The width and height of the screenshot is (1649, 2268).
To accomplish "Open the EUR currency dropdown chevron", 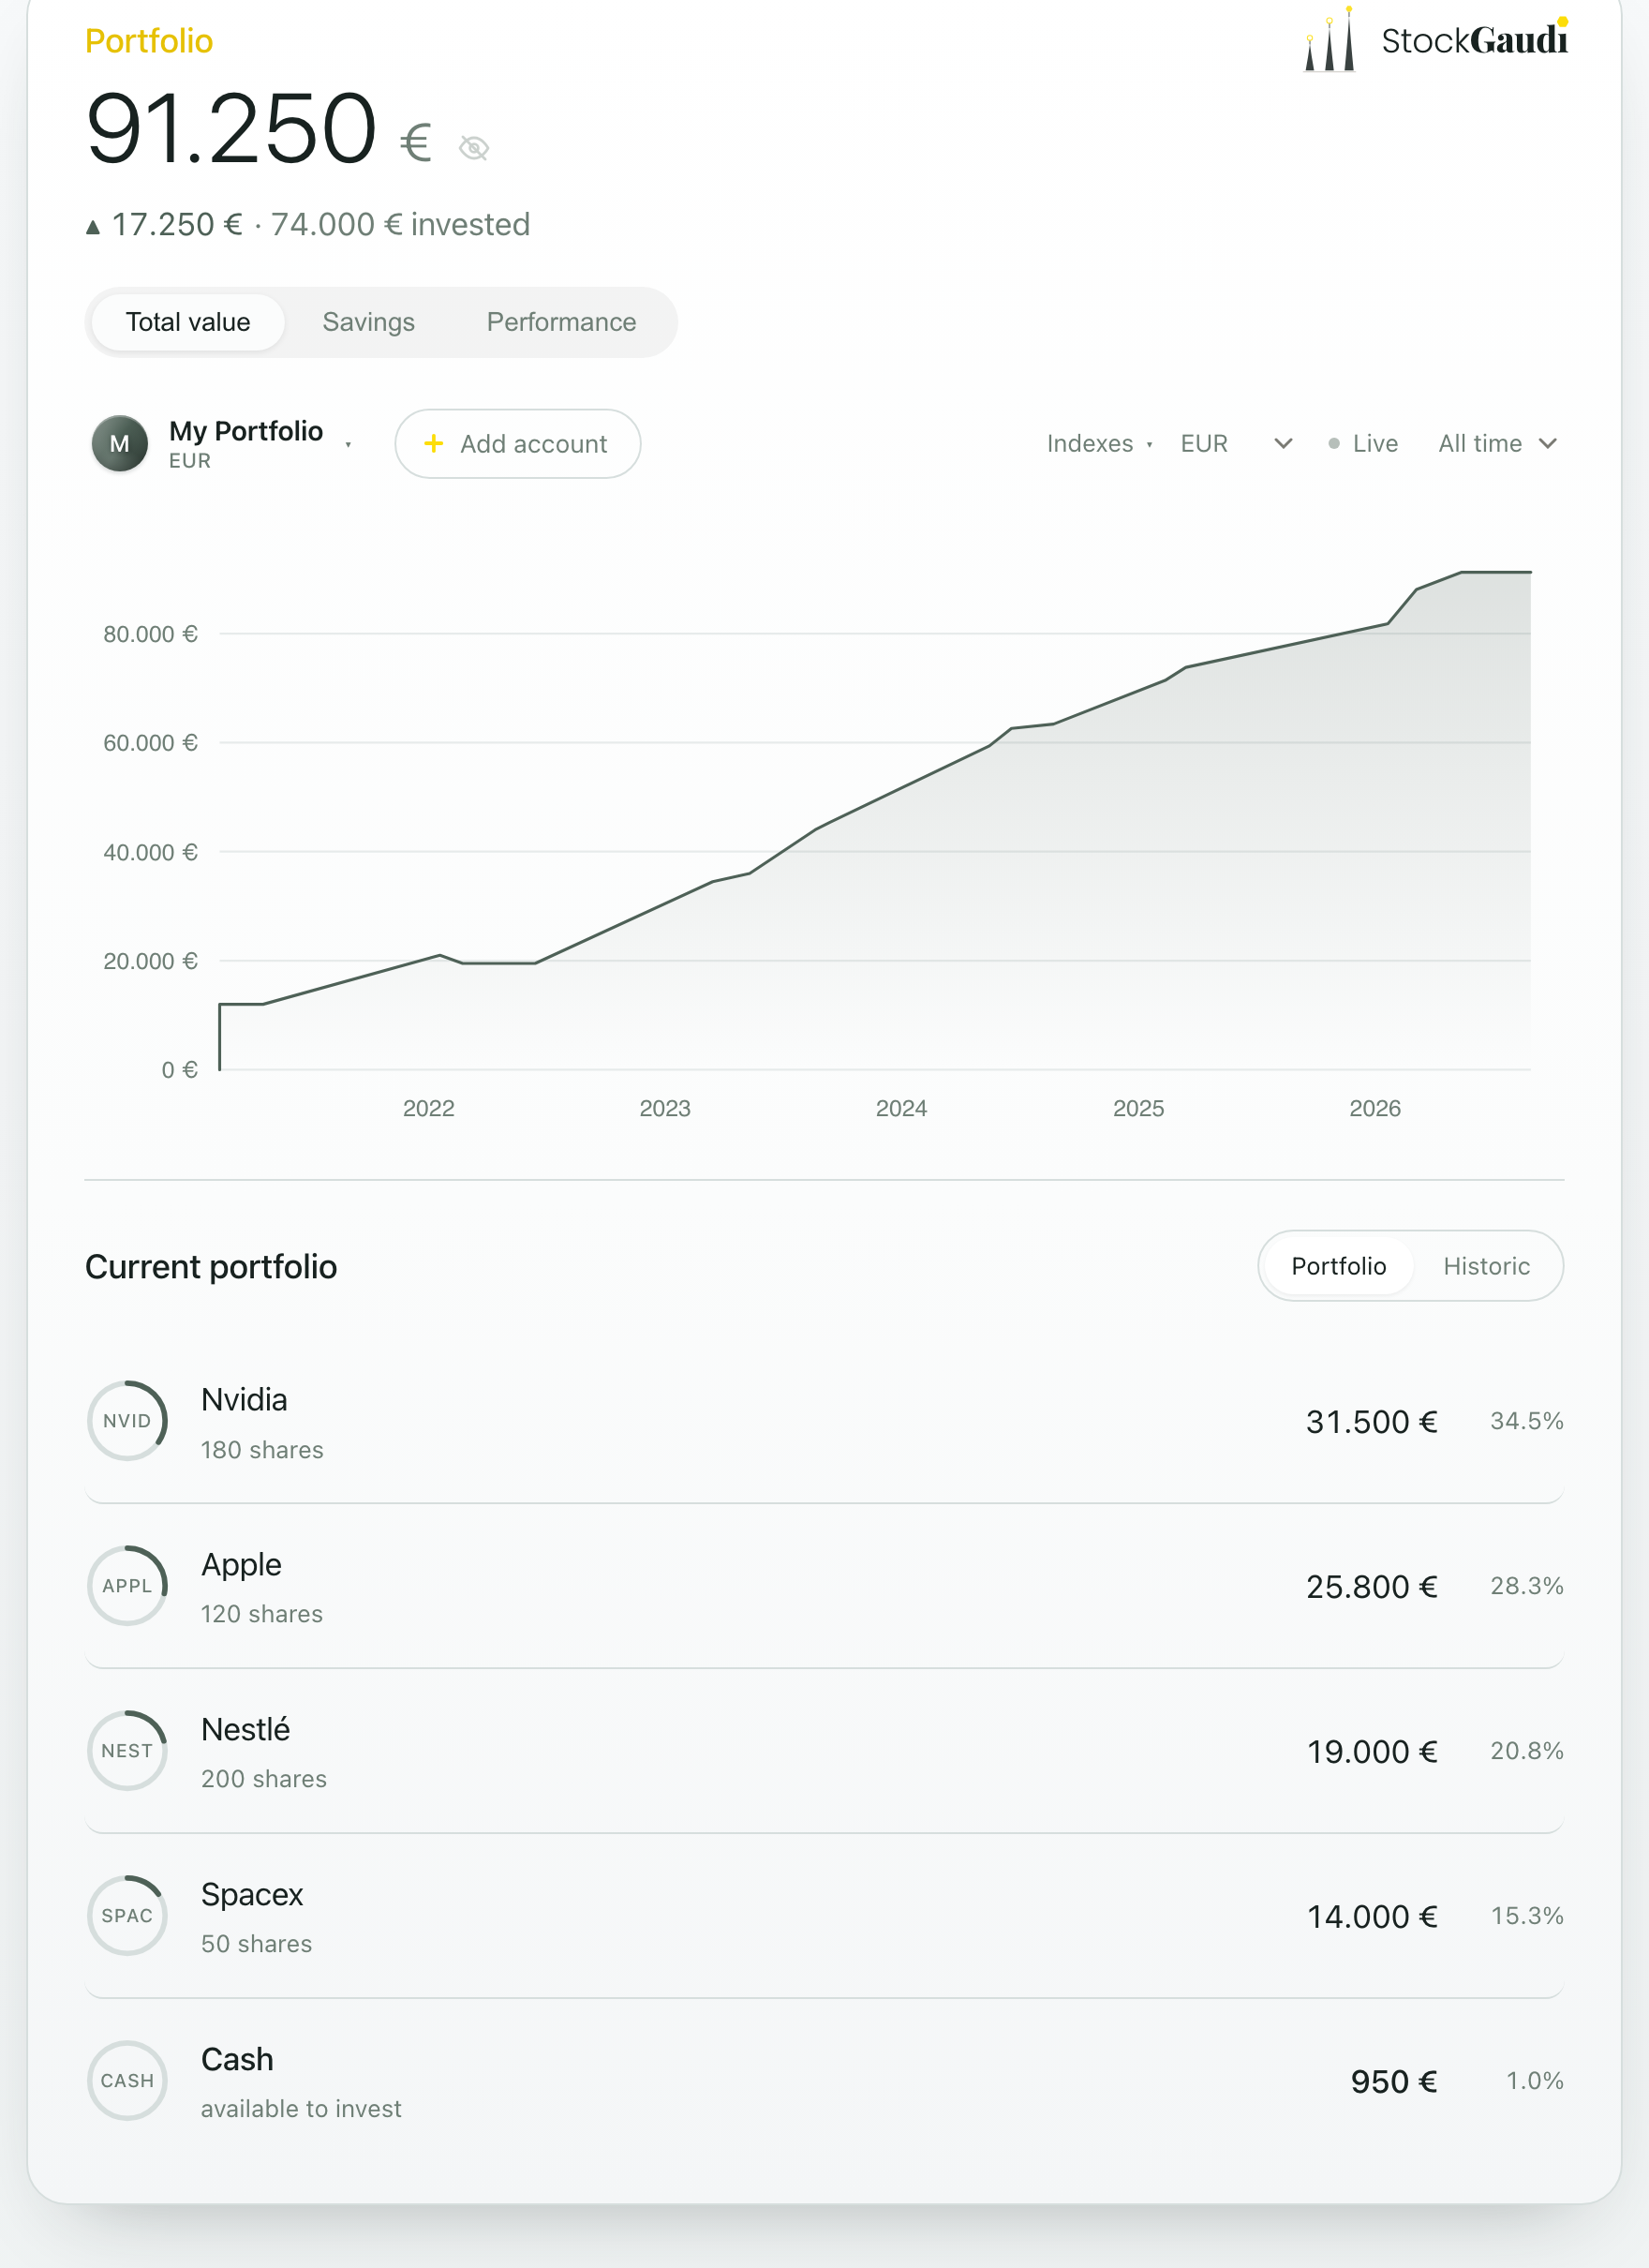I will pyautogui.click(x=1283, y=444).
